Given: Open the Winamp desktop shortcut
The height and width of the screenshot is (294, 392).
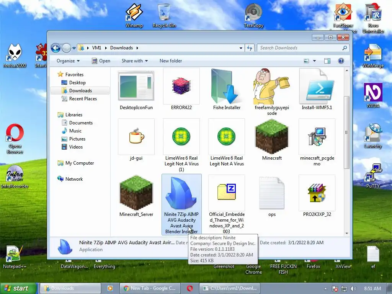Looking at the screenshot, I should (x=134, y=15).
